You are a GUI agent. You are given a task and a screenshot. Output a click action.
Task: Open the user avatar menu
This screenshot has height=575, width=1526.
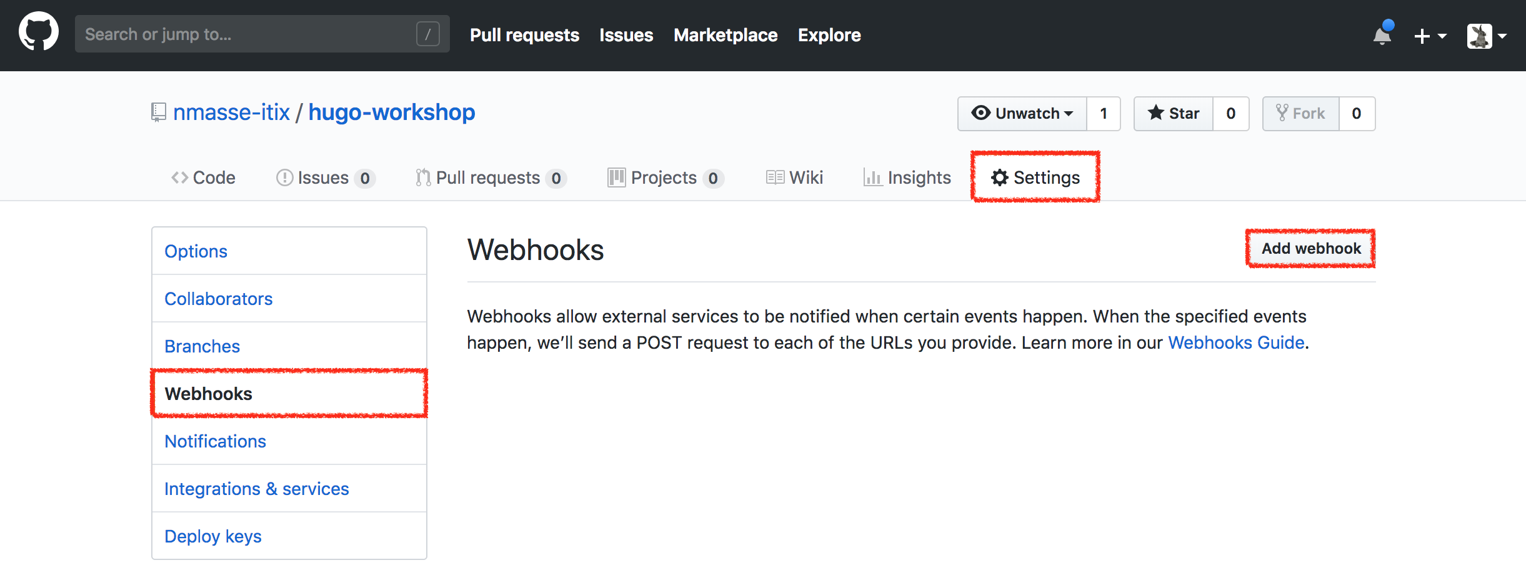pyautogui.click(x=1486, y=36)
